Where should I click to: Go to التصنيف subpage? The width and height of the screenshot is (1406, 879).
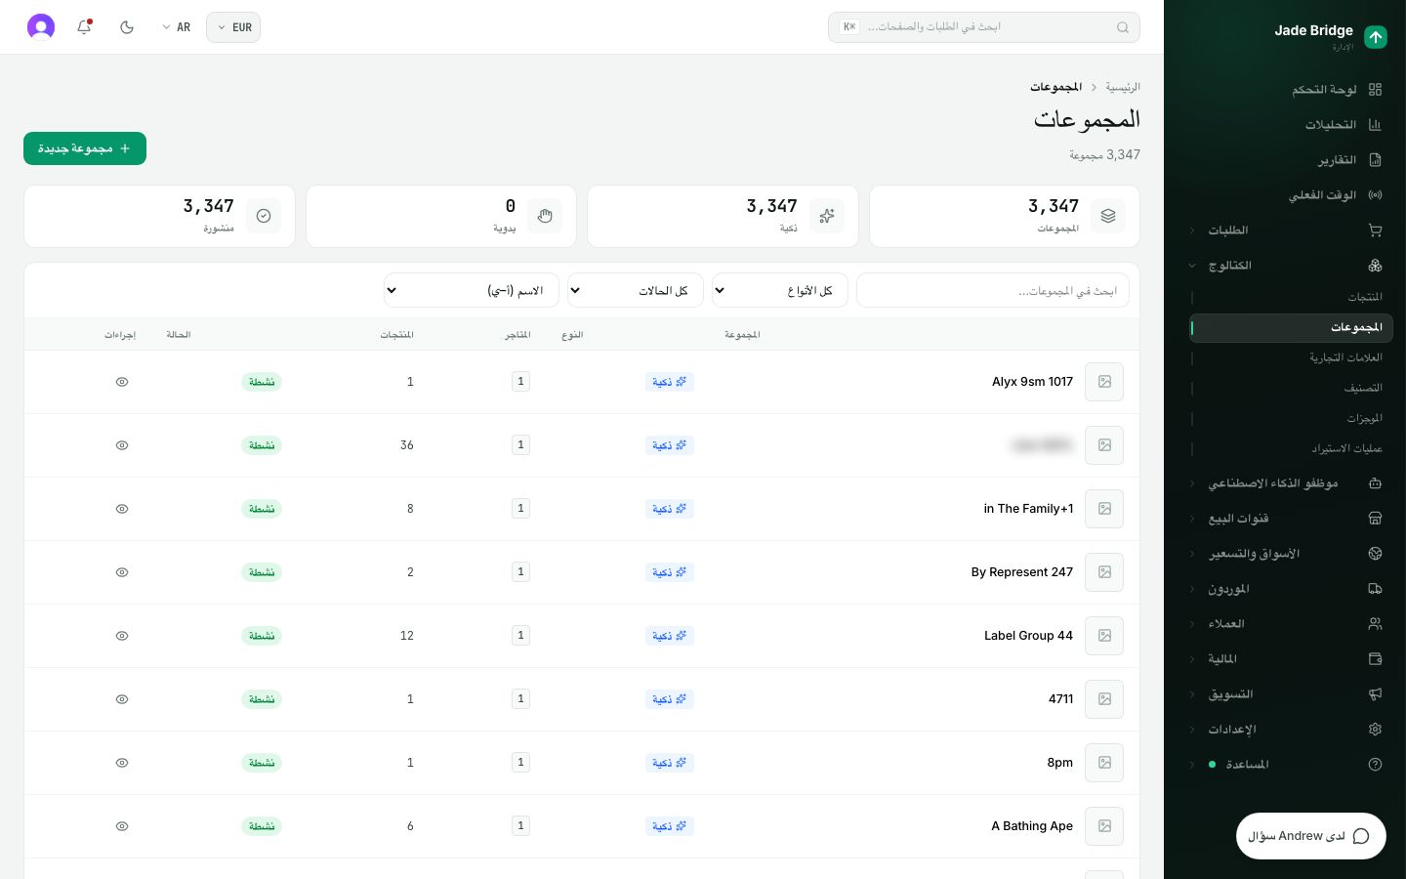pyautogui.click(x=1291, y=388)
